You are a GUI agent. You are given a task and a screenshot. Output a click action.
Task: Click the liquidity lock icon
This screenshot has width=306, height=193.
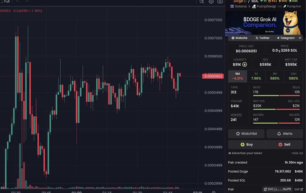point(245,64)
